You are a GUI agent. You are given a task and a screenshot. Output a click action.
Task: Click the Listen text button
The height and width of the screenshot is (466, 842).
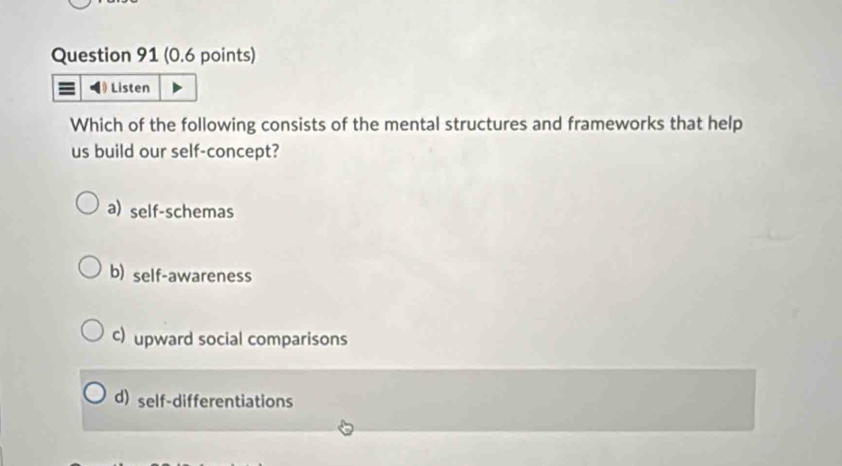131,88
